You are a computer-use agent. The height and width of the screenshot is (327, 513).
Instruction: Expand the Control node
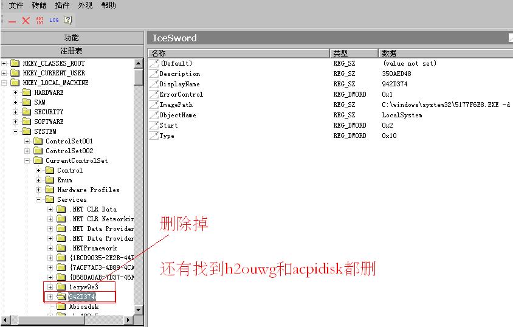click(x=39, y=170)
